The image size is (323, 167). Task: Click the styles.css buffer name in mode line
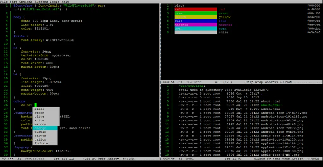click(x=35, y=159)
